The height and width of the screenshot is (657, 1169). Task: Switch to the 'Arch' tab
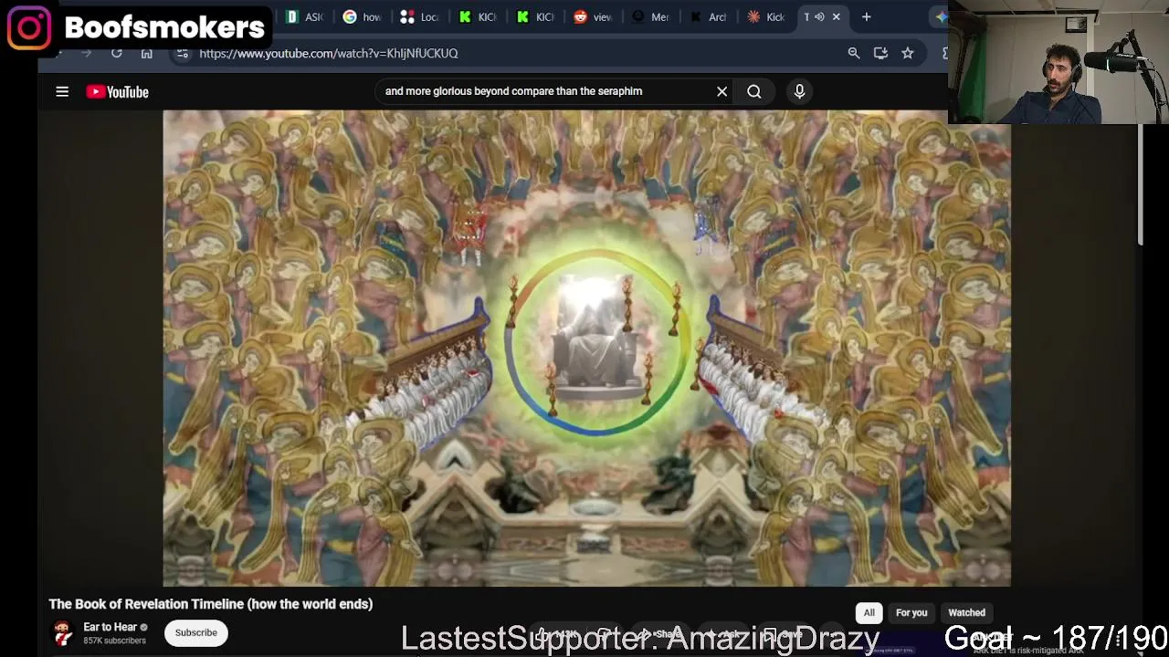coord(707,16)
